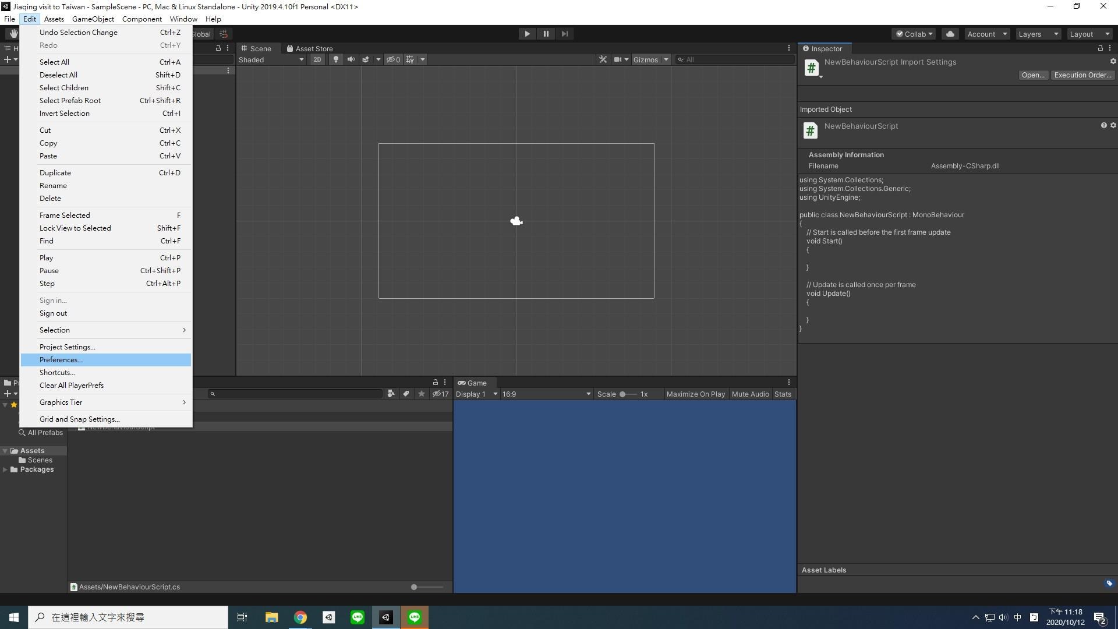
Task: Click the Project panel star (save search) icon
Action: click(x=421, y=394)
